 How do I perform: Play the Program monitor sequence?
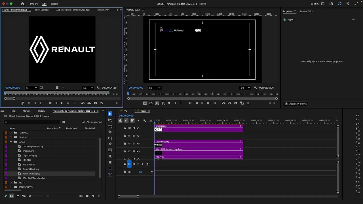point(202,103)
